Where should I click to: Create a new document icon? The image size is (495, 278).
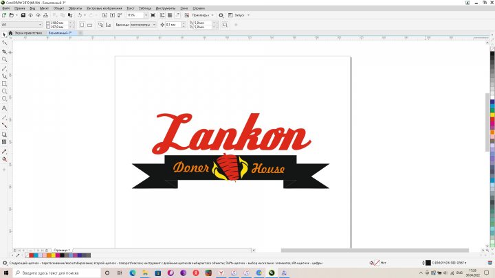4,15
